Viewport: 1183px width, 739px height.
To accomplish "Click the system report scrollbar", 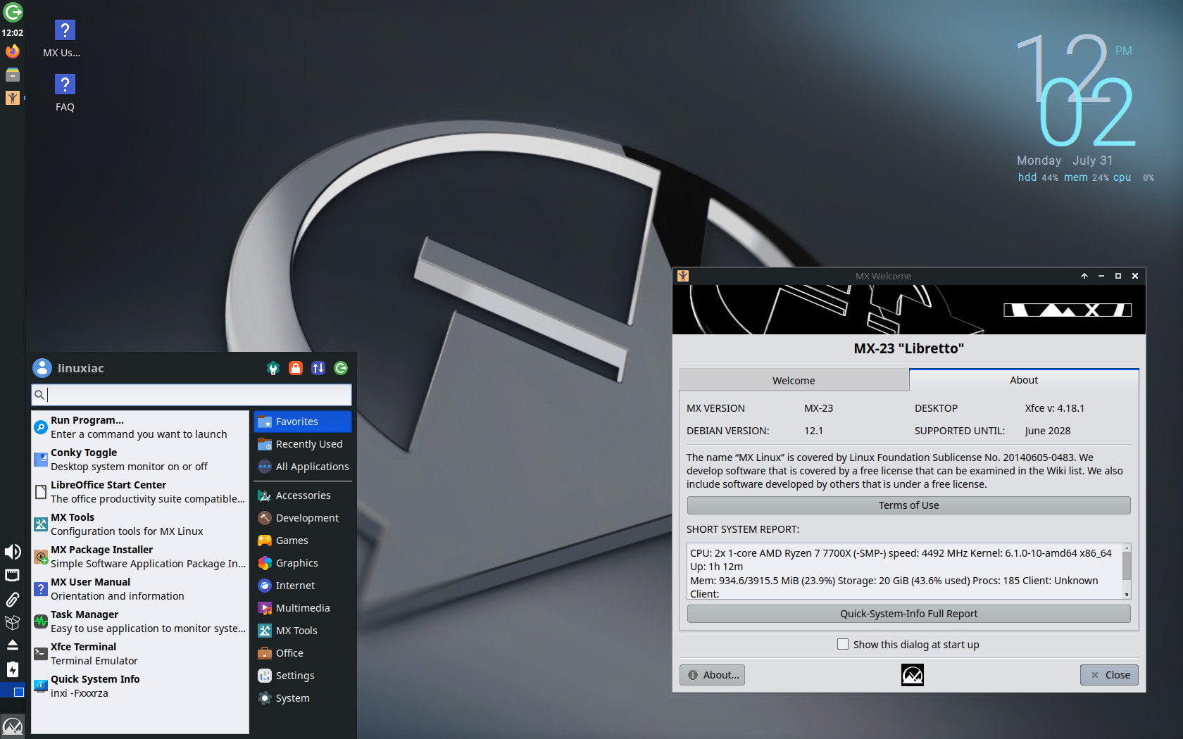I will click(1127, 567).
